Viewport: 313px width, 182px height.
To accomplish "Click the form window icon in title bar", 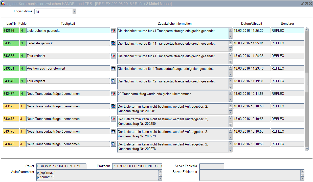I will tap(3, 4).
